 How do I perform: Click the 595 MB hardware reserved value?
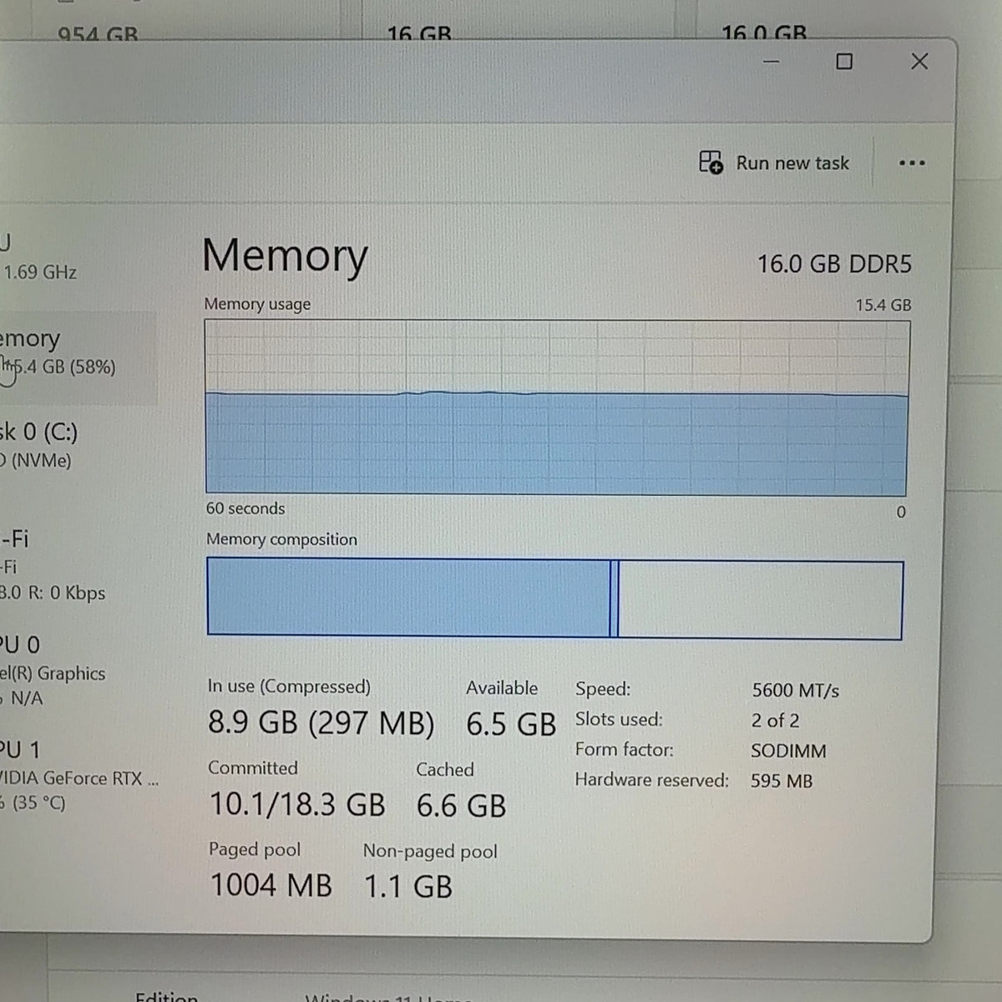click(782, 781)
